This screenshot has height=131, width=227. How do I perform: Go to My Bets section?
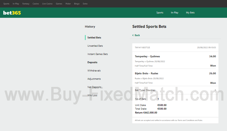[x=190, y=13]
